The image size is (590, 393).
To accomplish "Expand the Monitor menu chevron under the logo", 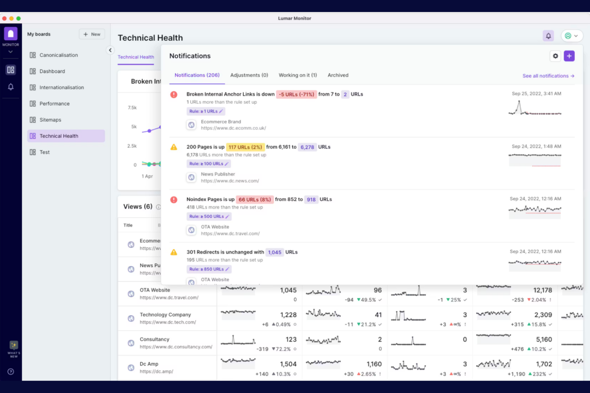I will tap(10, 52).
